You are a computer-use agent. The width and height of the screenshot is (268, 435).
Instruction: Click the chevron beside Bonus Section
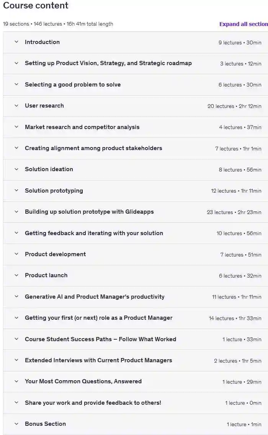(x=16, y=424)
